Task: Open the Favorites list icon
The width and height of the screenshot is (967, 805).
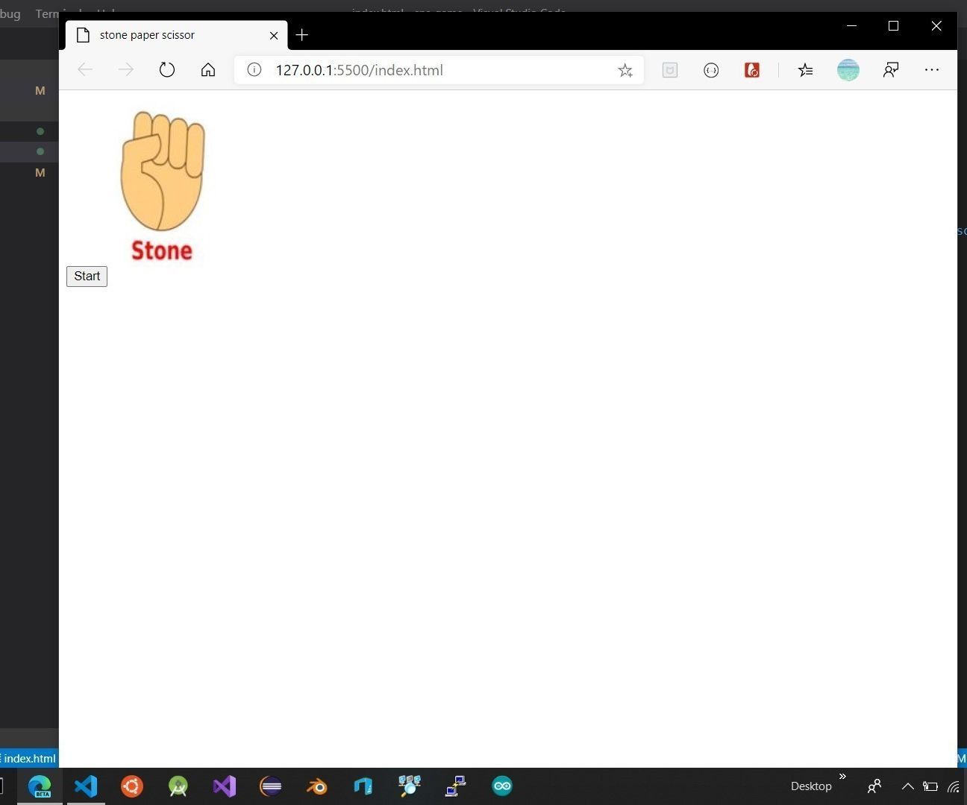Action: point(806,69)
